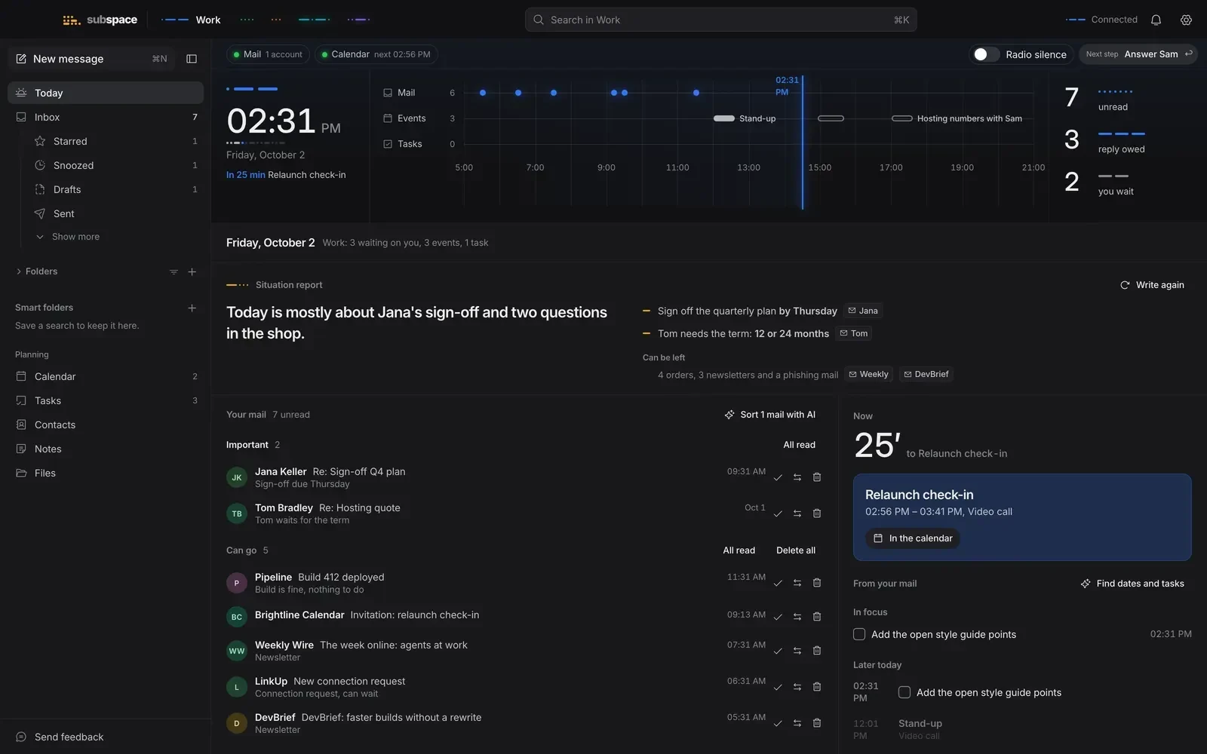Move Pipeline mail with arrows icon
Viewport: 1207px width, 754px height.
[x=797, y=583]
